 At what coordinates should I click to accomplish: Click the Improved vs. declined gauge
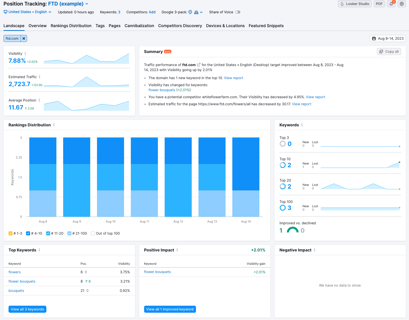coord(292,230)
